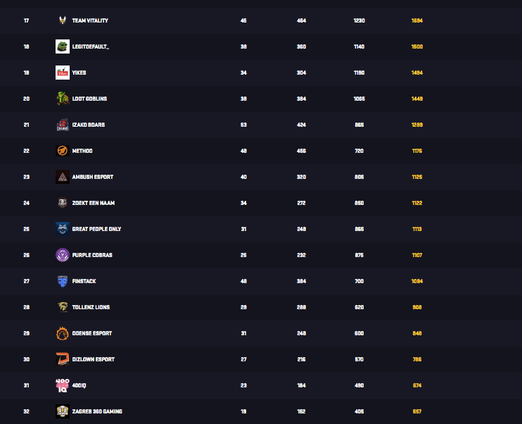Open the Izako Boars team logo
This screenshot has height=424, width=522.
coord(62,125)
